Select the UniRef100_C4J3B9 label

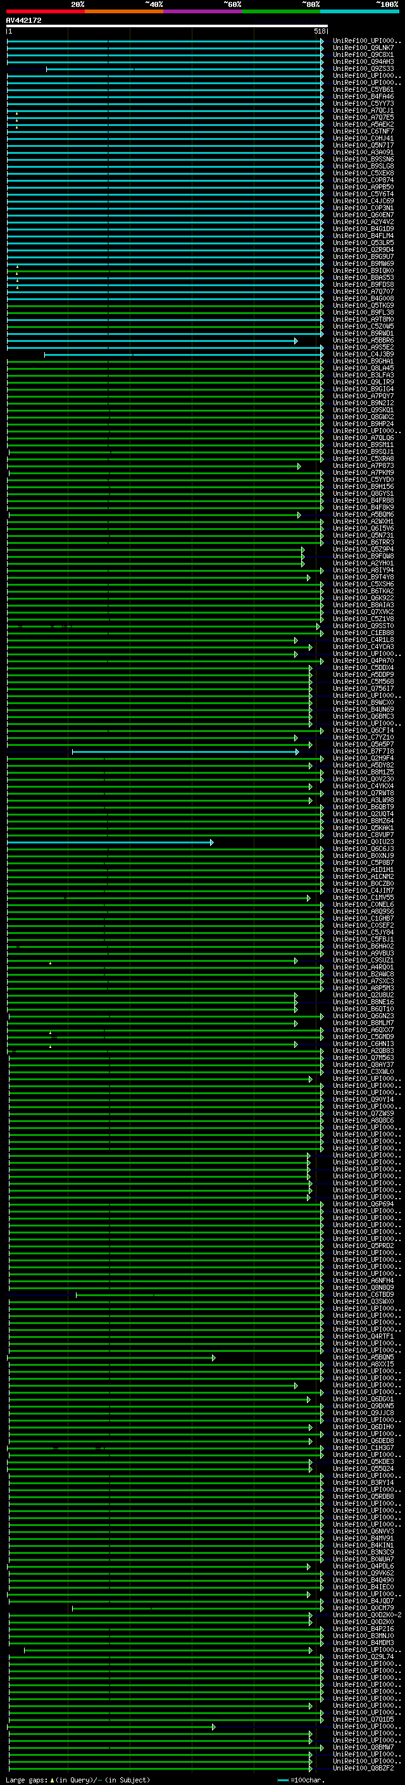(x=363, y=354)
